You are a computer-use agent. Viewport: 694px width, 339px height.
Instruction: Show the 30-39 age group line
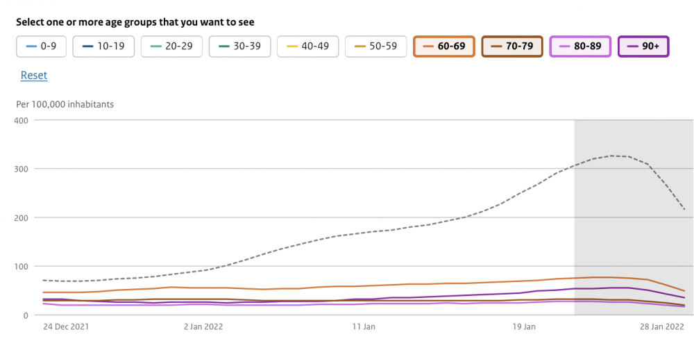click(240, 46)
